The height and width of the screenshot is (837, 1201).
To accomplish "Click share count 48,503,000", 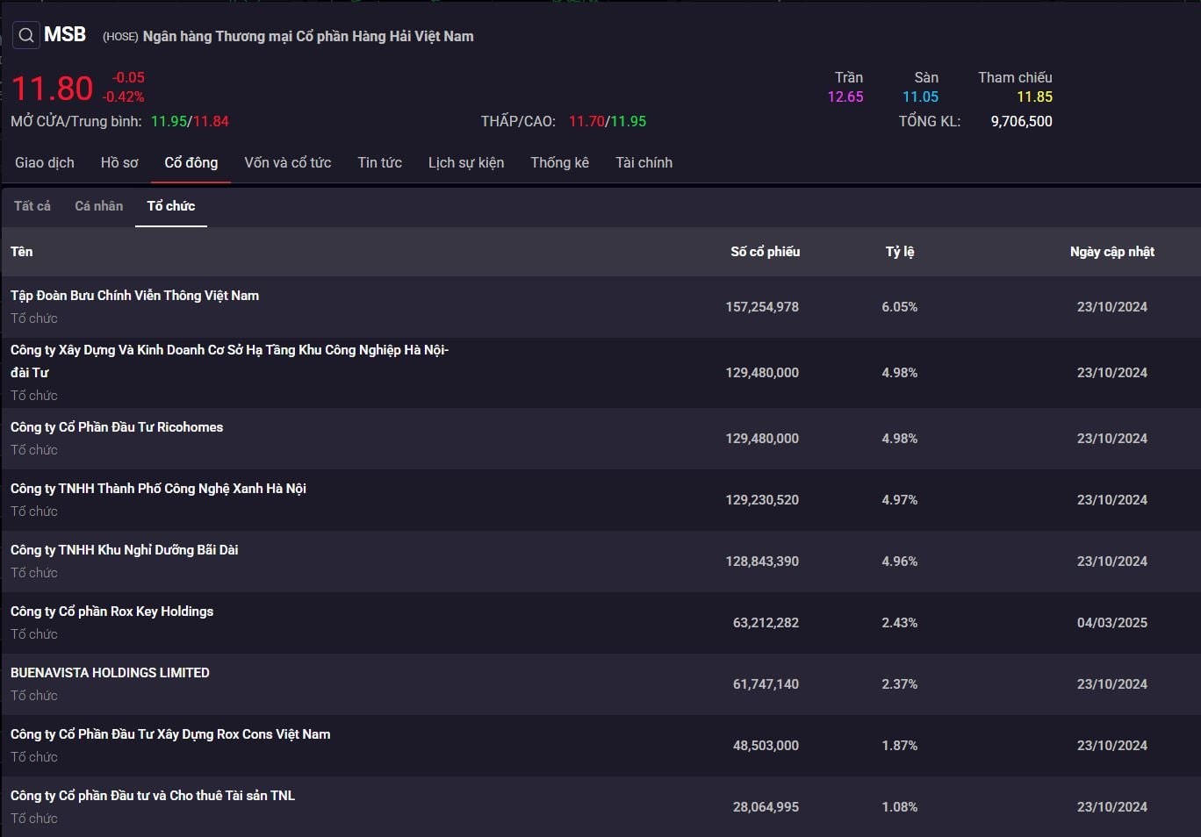I will click(x=766, y=746).
